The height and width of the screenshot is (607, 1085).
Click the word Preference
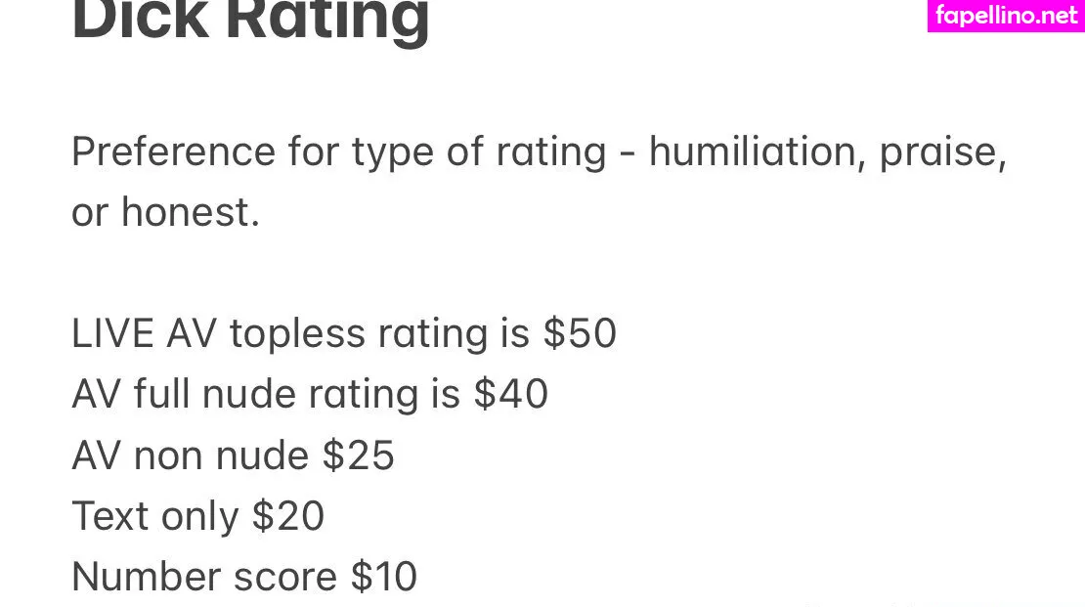point(173,152)
